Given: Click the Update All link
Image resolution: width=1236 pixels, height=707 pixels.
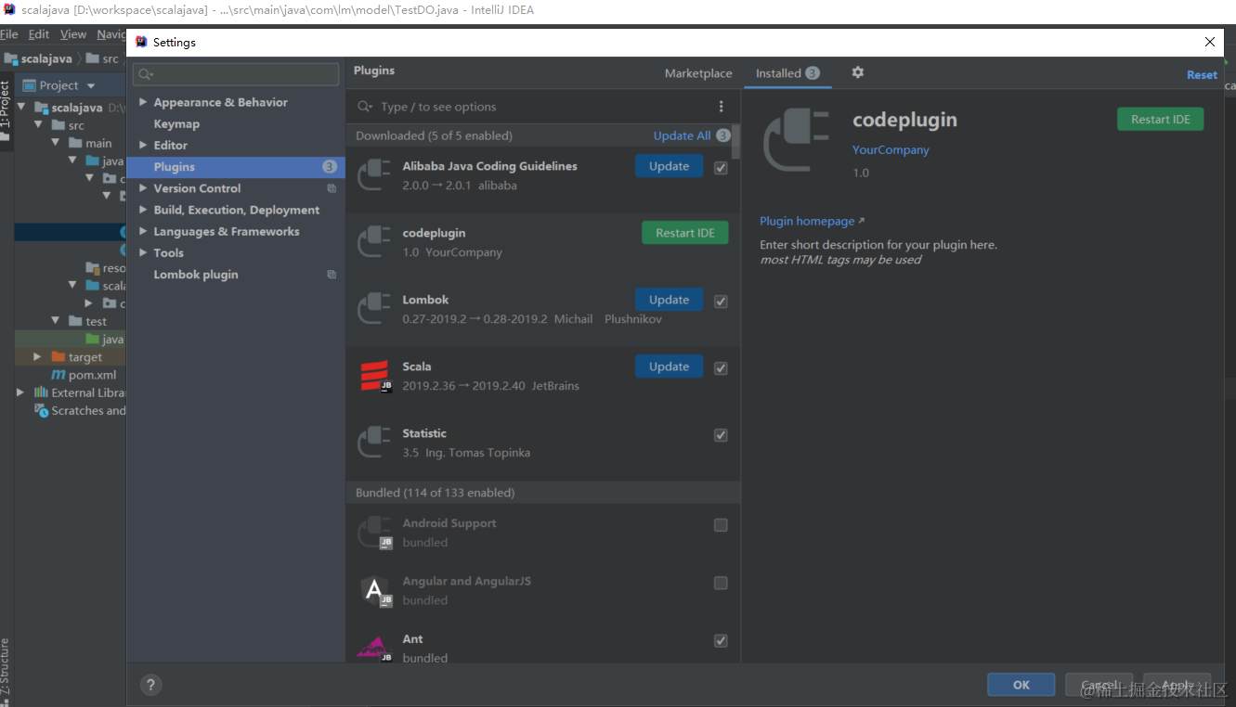Looking at the screenshot, I should (x=682, y=135).
